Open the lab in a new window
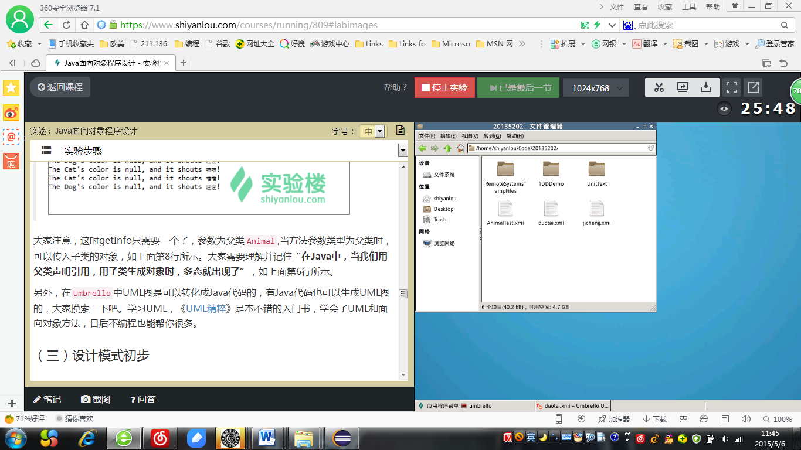The height and width of the screenshot is (450, 801). pos(752,88)
